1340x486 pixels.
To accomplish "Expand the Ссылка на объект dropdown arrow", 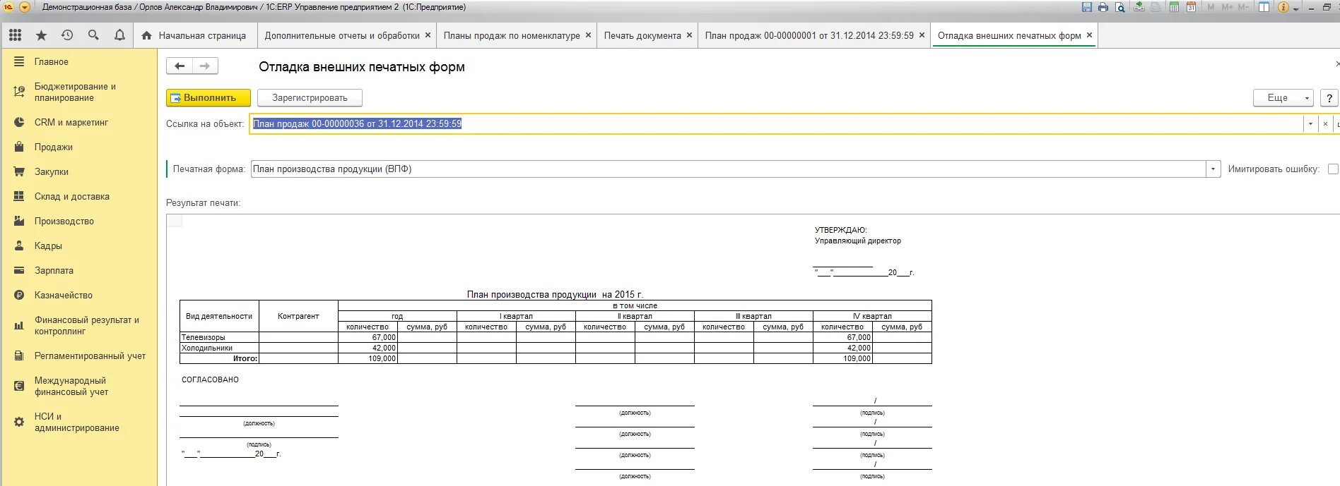I will point(1310,123).
